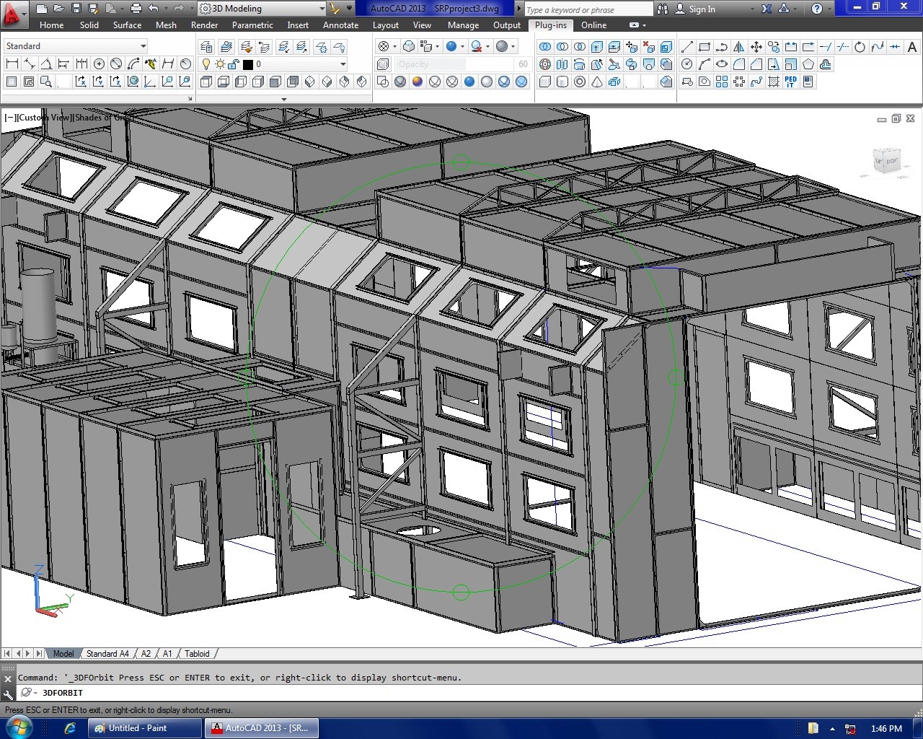Click the multiline text 'A' tool
This screenshot has height=739, width=923.
point(912,47)
